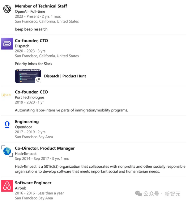This screenshot has height=205, width=196.
Task: Click the WeChat watermark icon
Action: point(138,194)
